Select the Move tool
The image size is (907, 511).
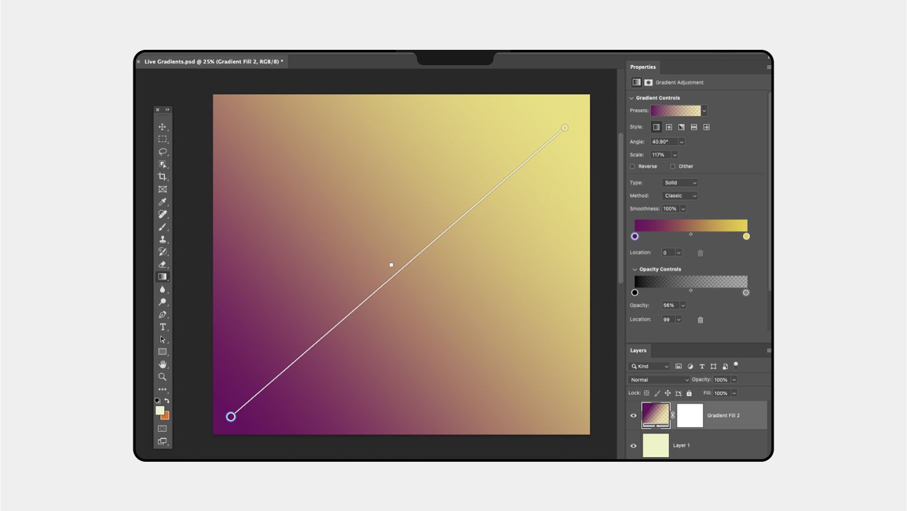pyautogui.click(x=163, y=126)
